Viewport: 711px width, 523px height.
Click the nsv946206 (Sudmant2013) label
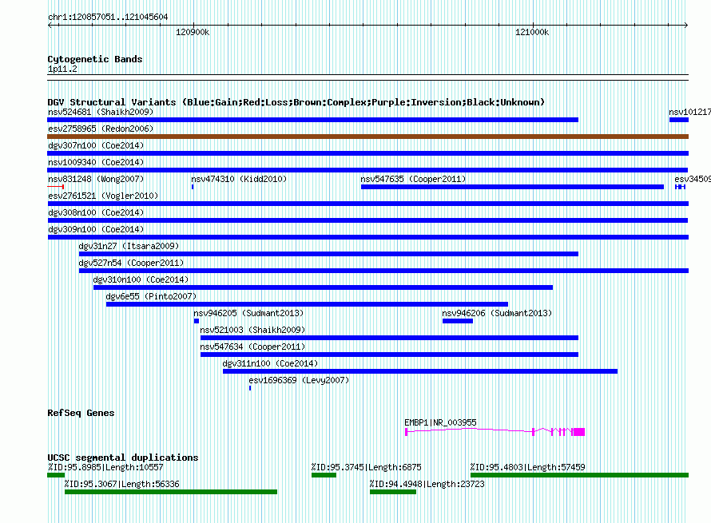click(x=497, y=313)
